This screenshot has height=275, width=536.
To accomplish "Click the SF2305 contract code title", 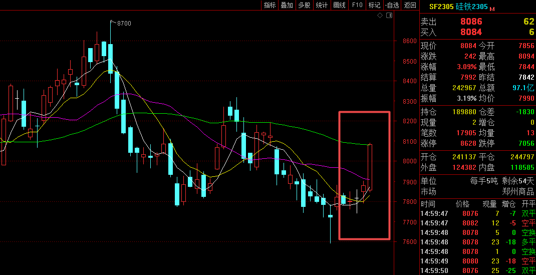I will point(441,7).
